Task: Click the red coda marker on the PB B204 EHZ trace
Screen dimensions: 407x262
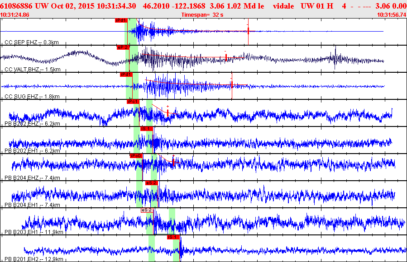Action: (173, 162)
